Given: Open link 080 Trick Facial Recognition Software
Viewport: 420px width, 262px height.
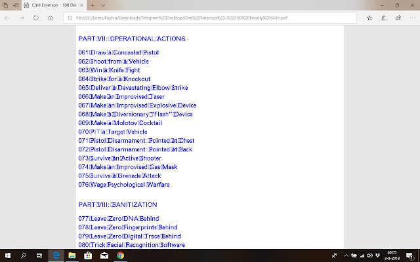Looking at the screenshot, I should click(131, 245).
